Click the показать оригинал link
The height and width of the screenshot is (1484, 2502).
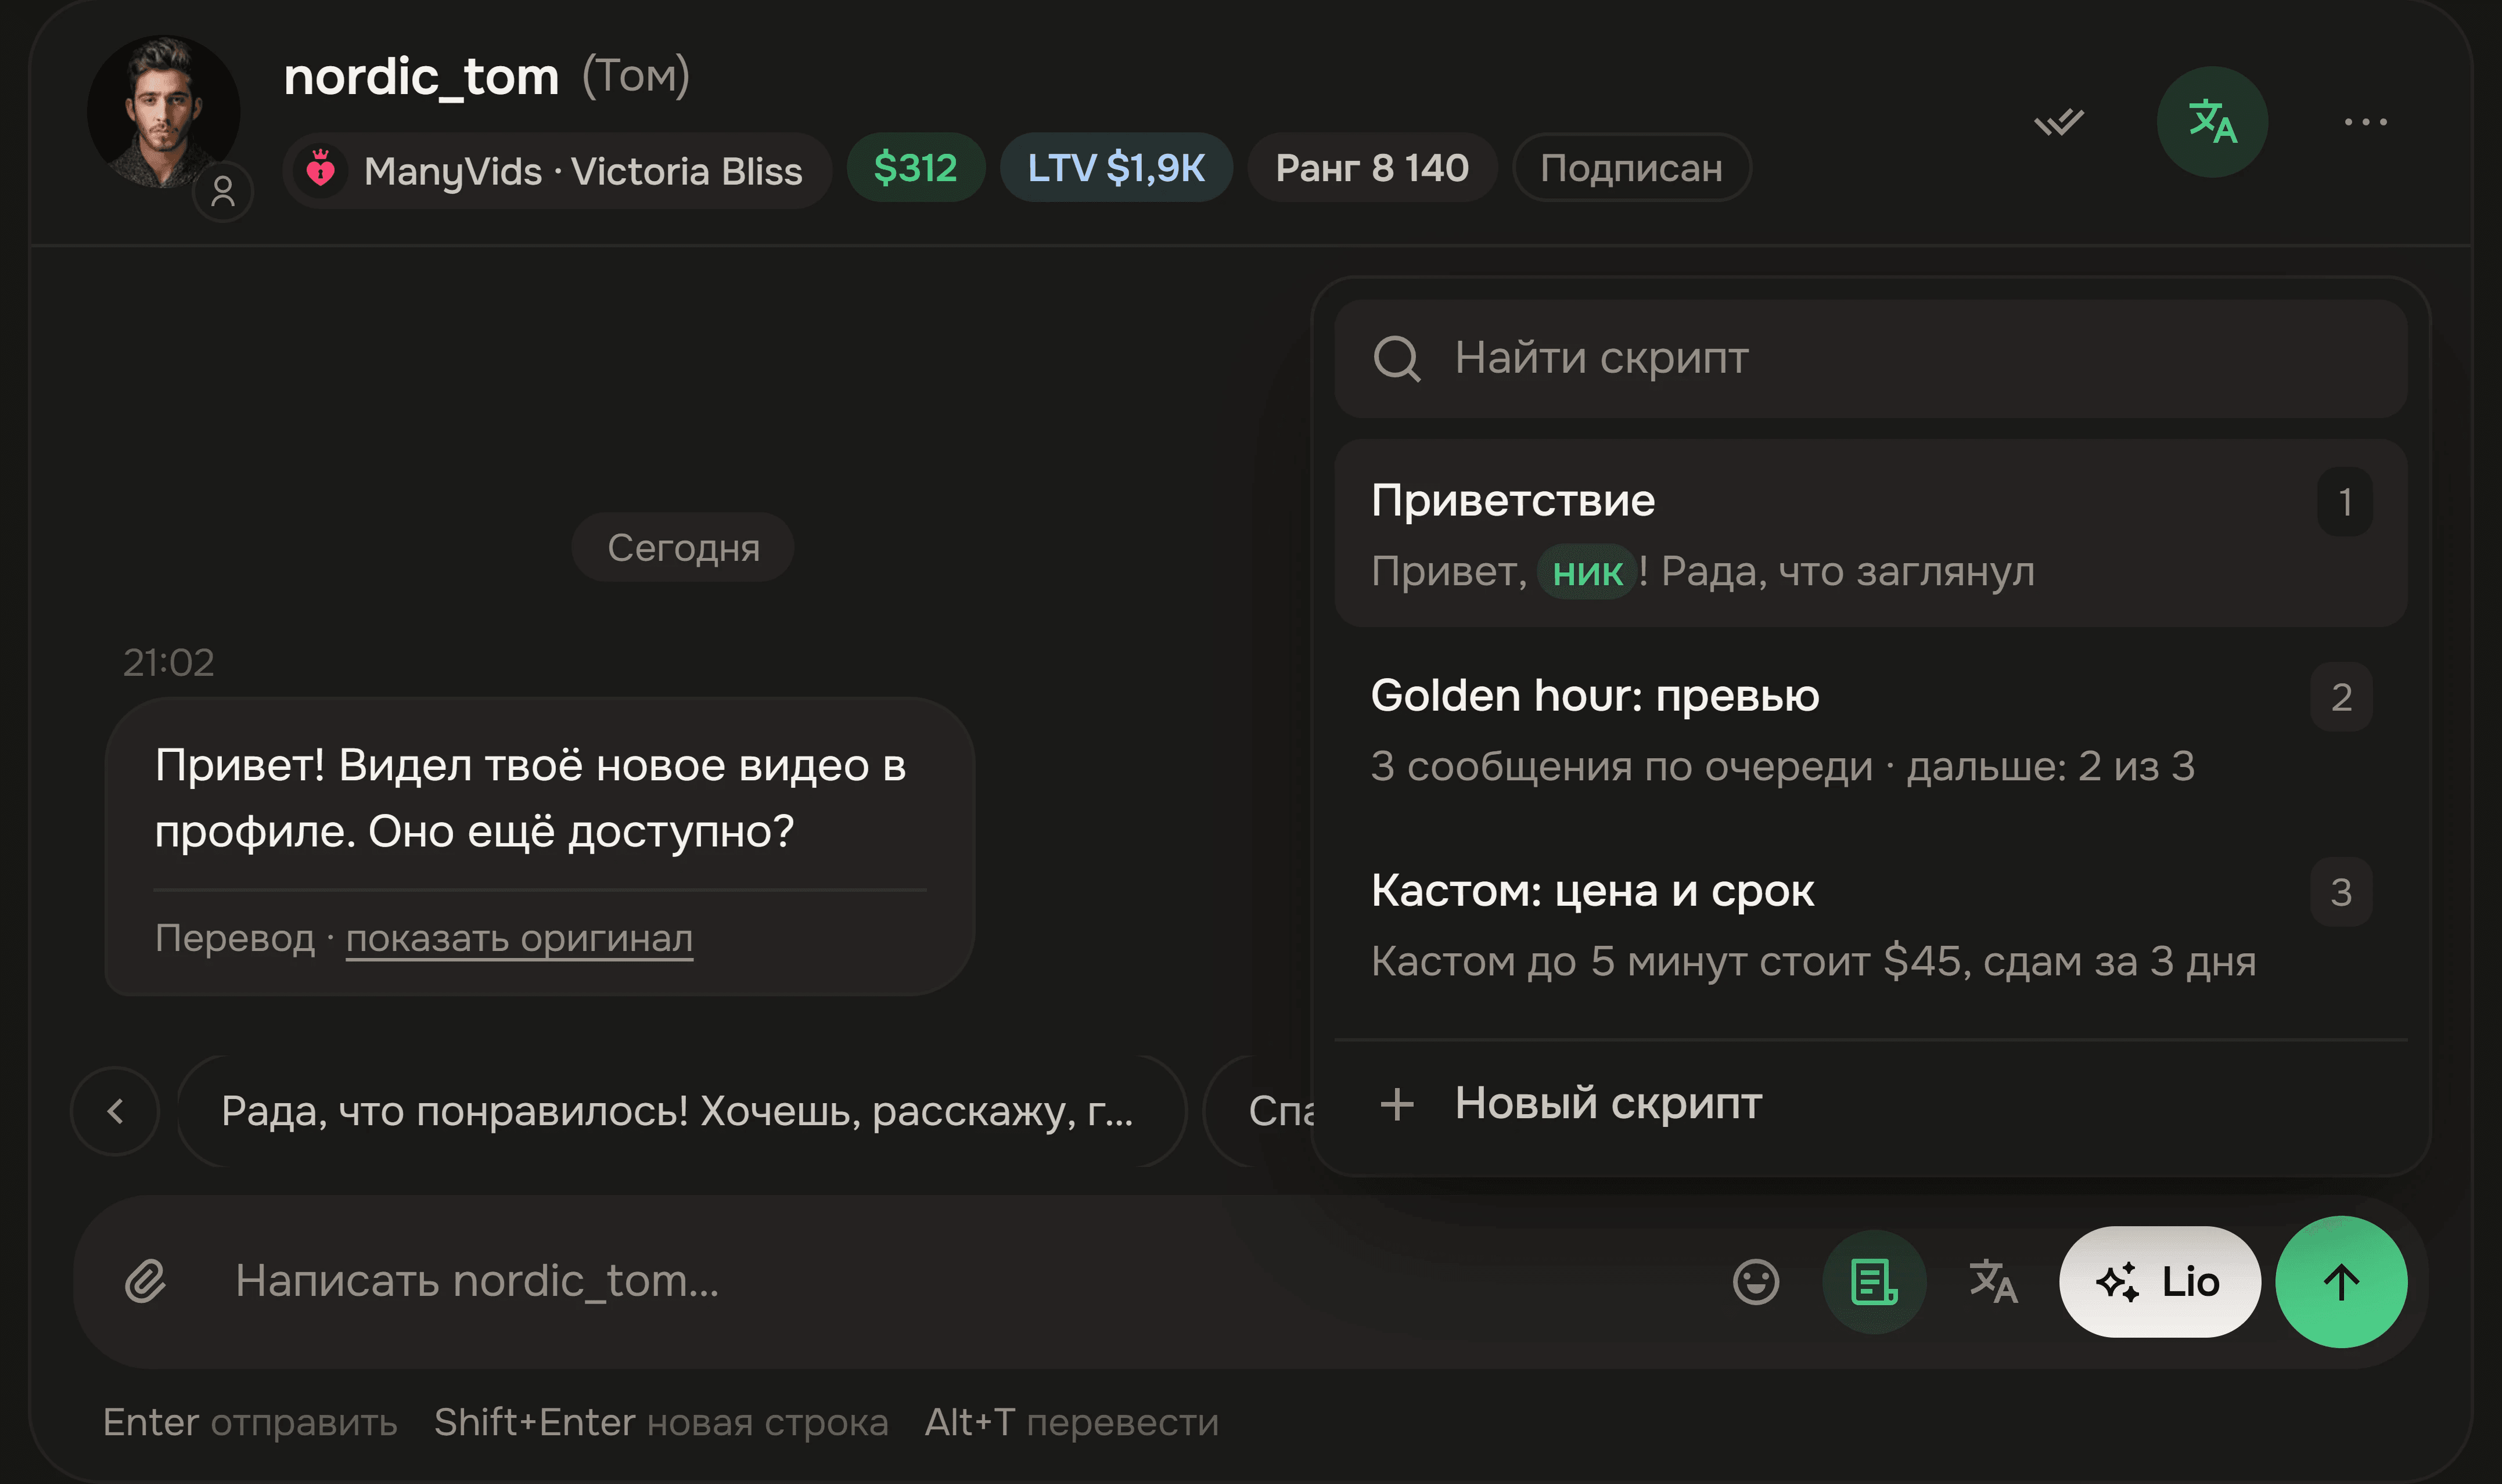click(x=519, y=939)
